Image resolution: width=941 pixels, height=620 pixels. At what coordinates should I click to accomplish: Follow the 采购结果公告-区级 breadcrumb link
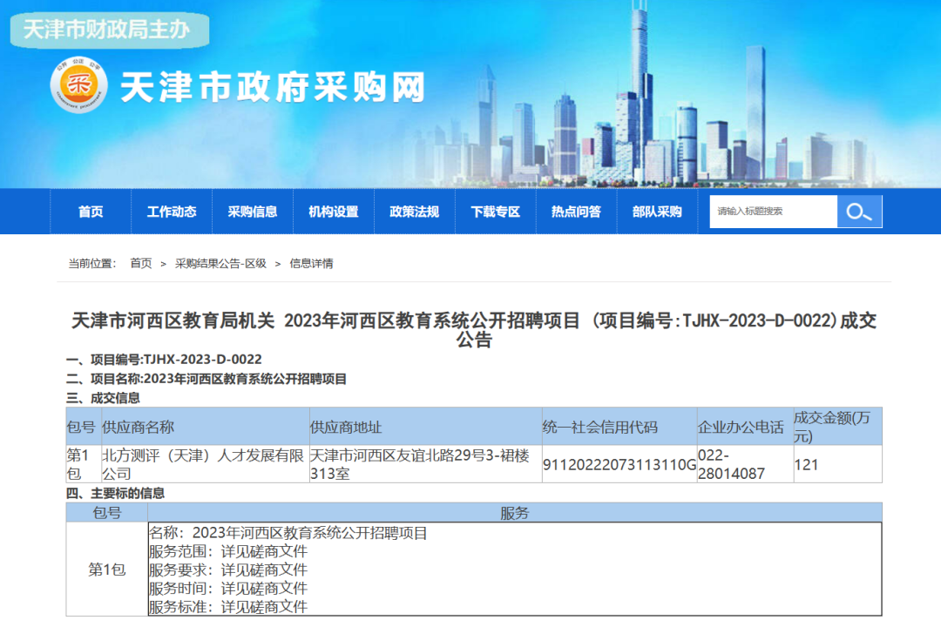click(x=220, y=263)
